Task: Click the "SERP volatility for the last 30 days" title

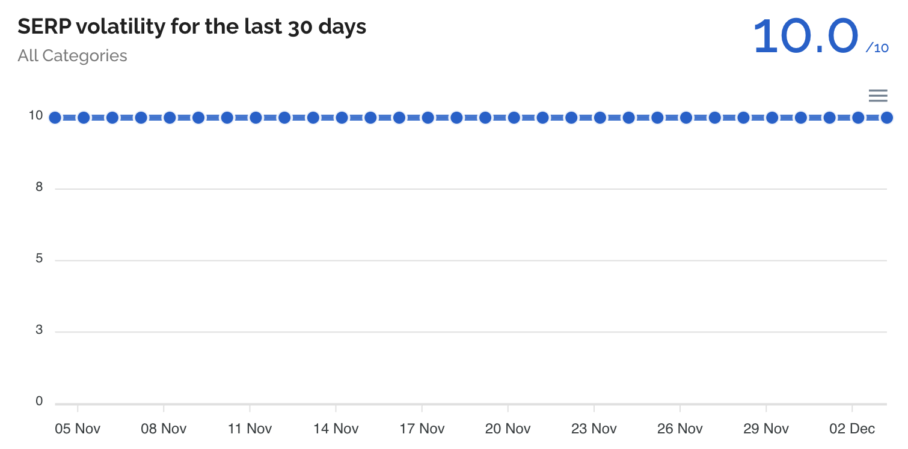Action: [192, 26]
